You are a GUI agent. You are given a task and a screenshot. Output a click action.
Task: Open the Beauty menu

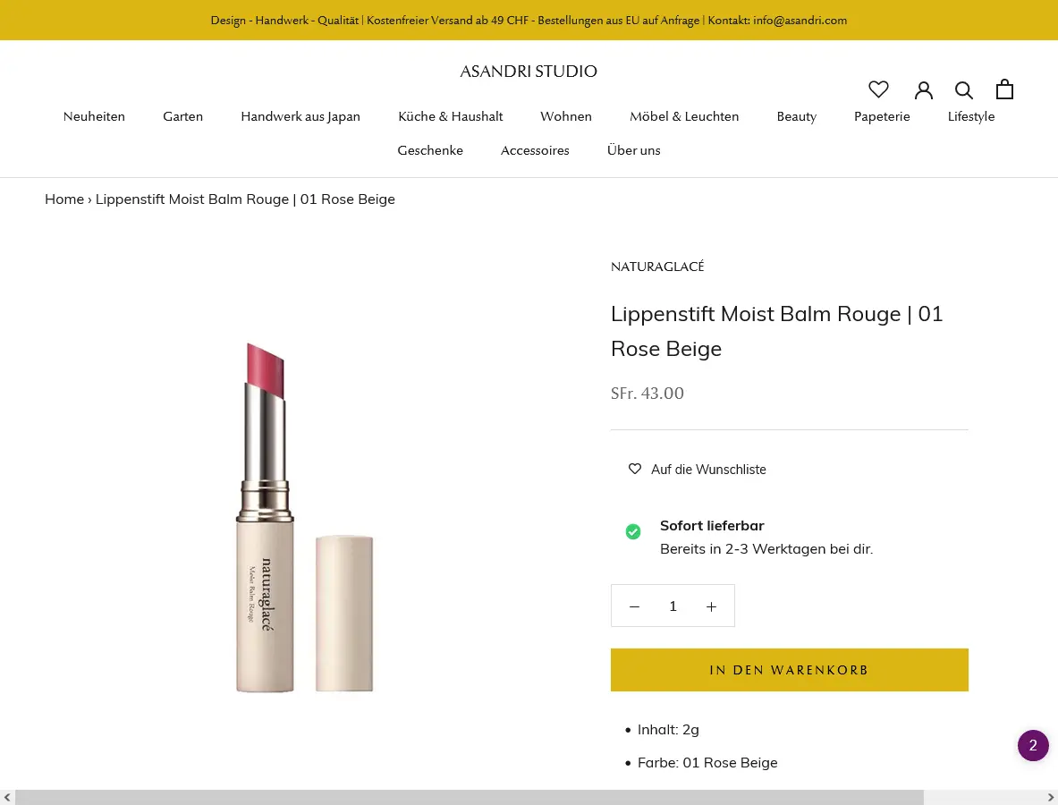point(796,116)
